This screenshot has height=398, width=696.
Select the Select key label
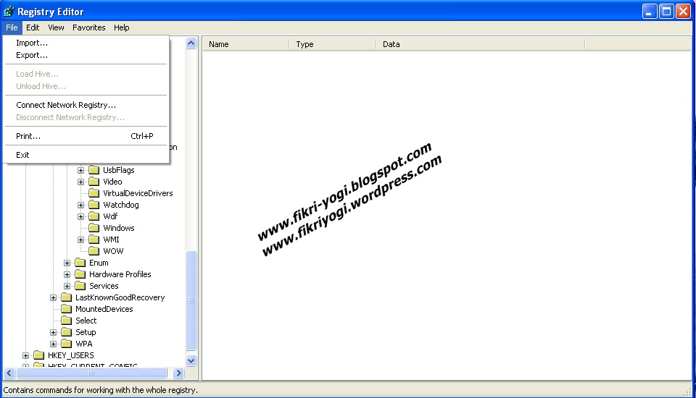[86, 321]
